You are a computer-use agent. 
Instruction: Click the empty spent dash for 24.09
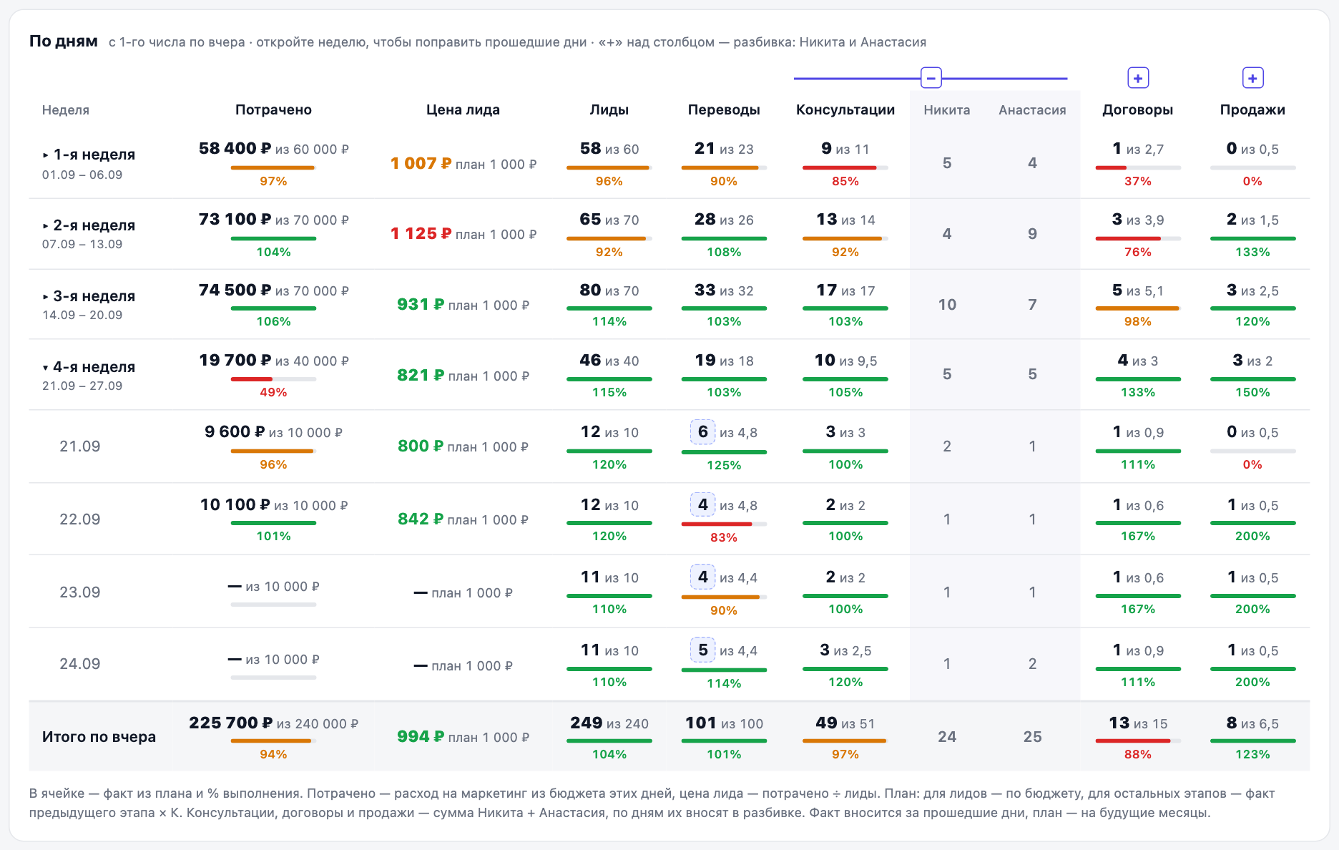point(235,659)
